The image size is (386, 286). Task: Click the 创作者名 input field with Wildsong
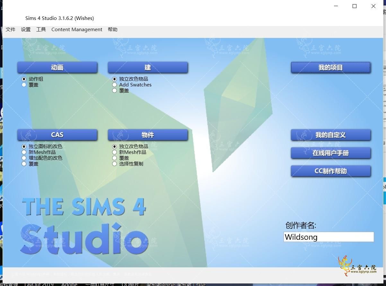(x=329, y=237)
